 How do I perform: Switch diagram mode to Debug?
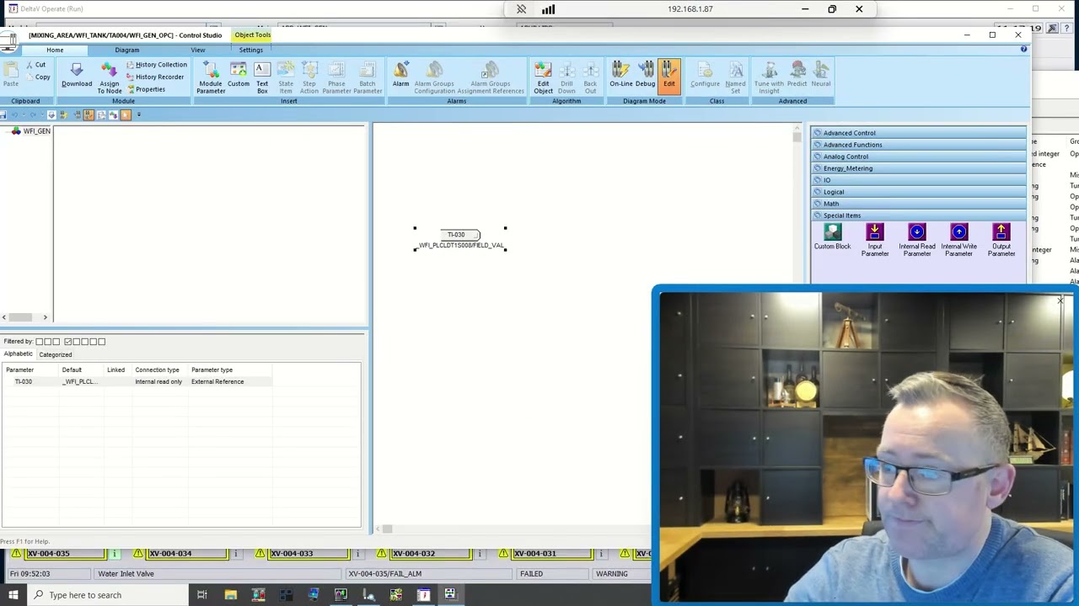(x=646, y=74)
